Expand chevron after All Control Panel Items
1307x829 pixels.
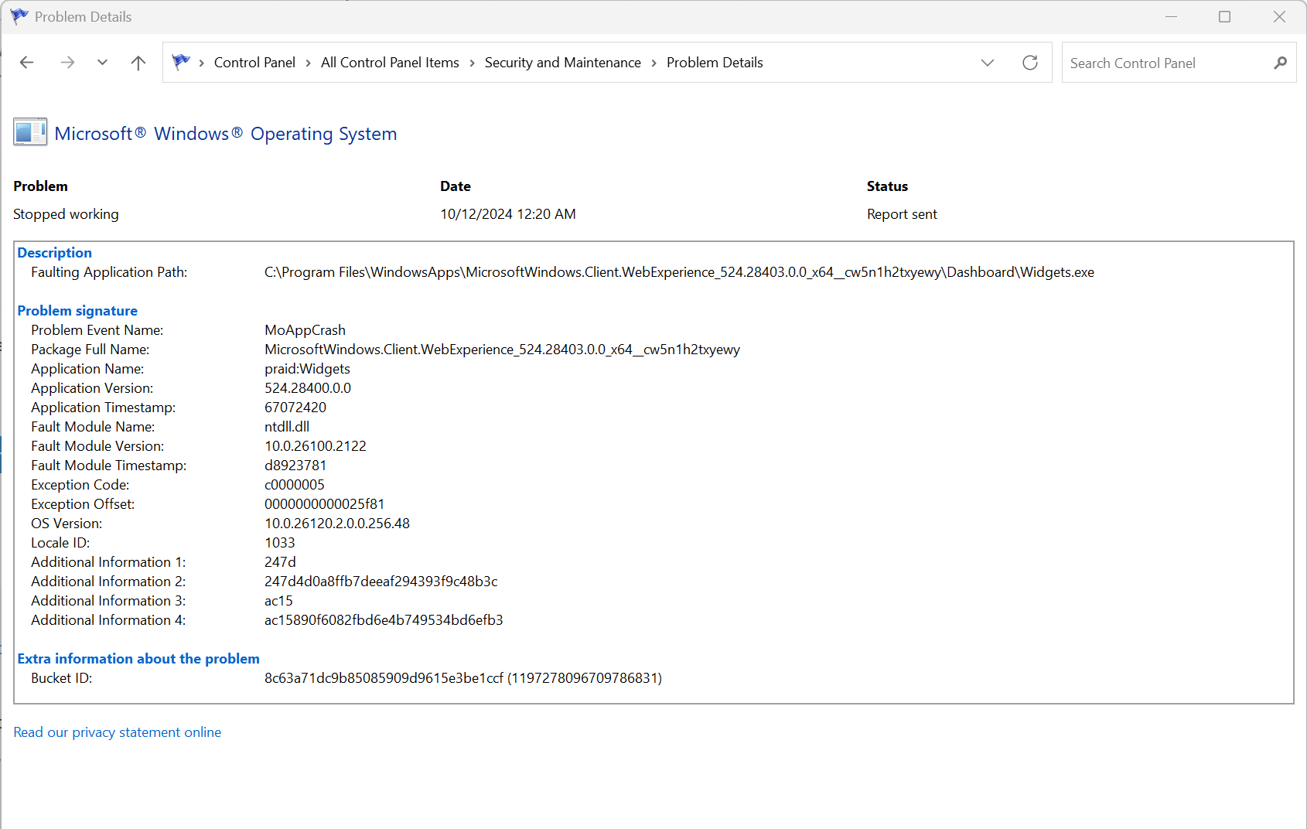[x=472, y=63]
